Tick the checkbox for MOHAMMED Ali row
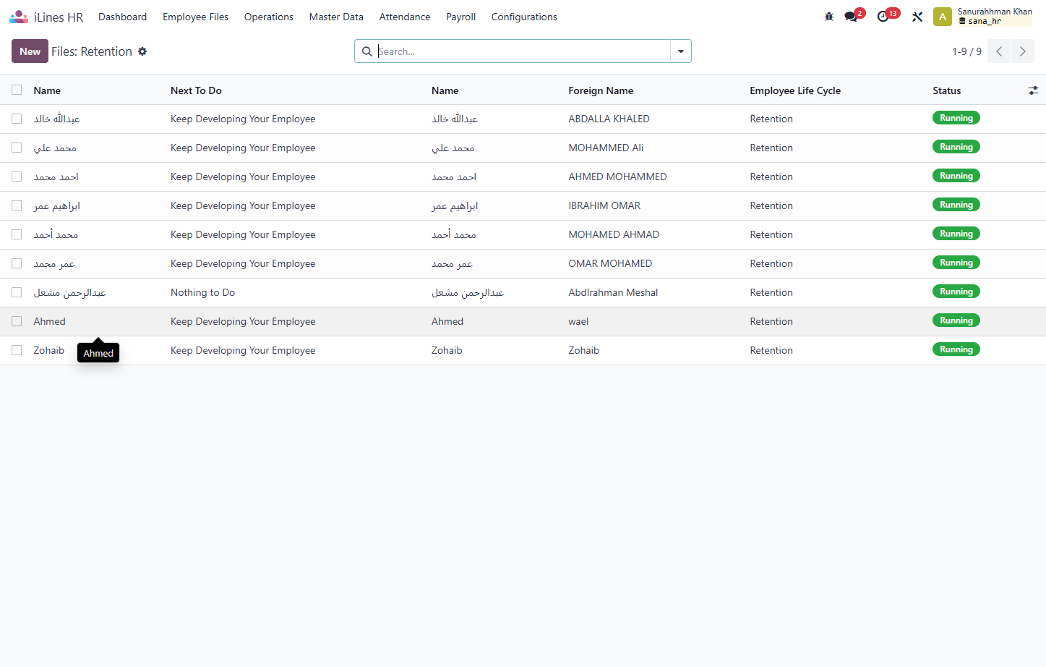 [17, 148]
